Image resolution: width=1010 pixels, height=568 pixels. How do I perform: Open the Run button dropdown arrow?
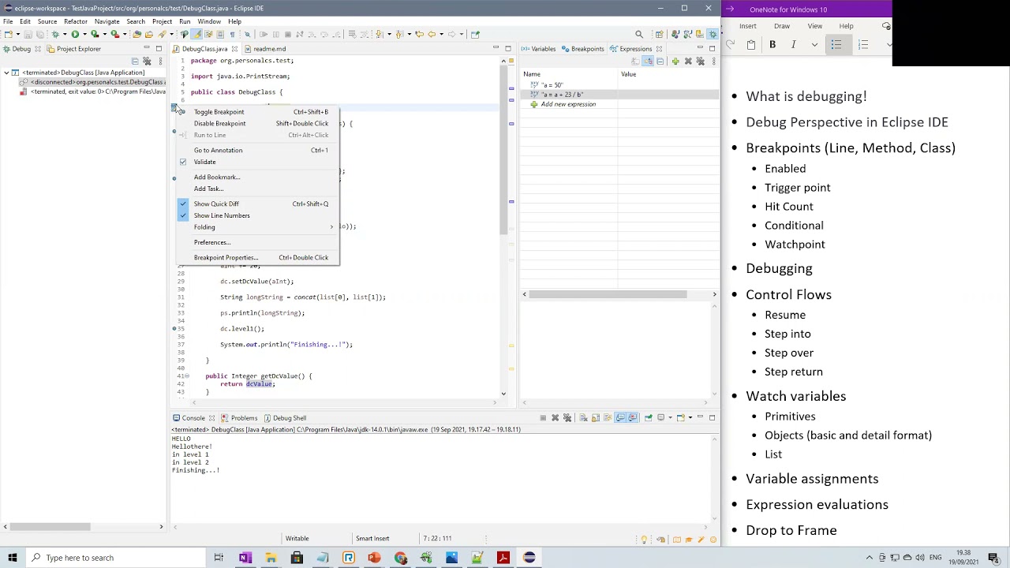[x=84, y=34]
